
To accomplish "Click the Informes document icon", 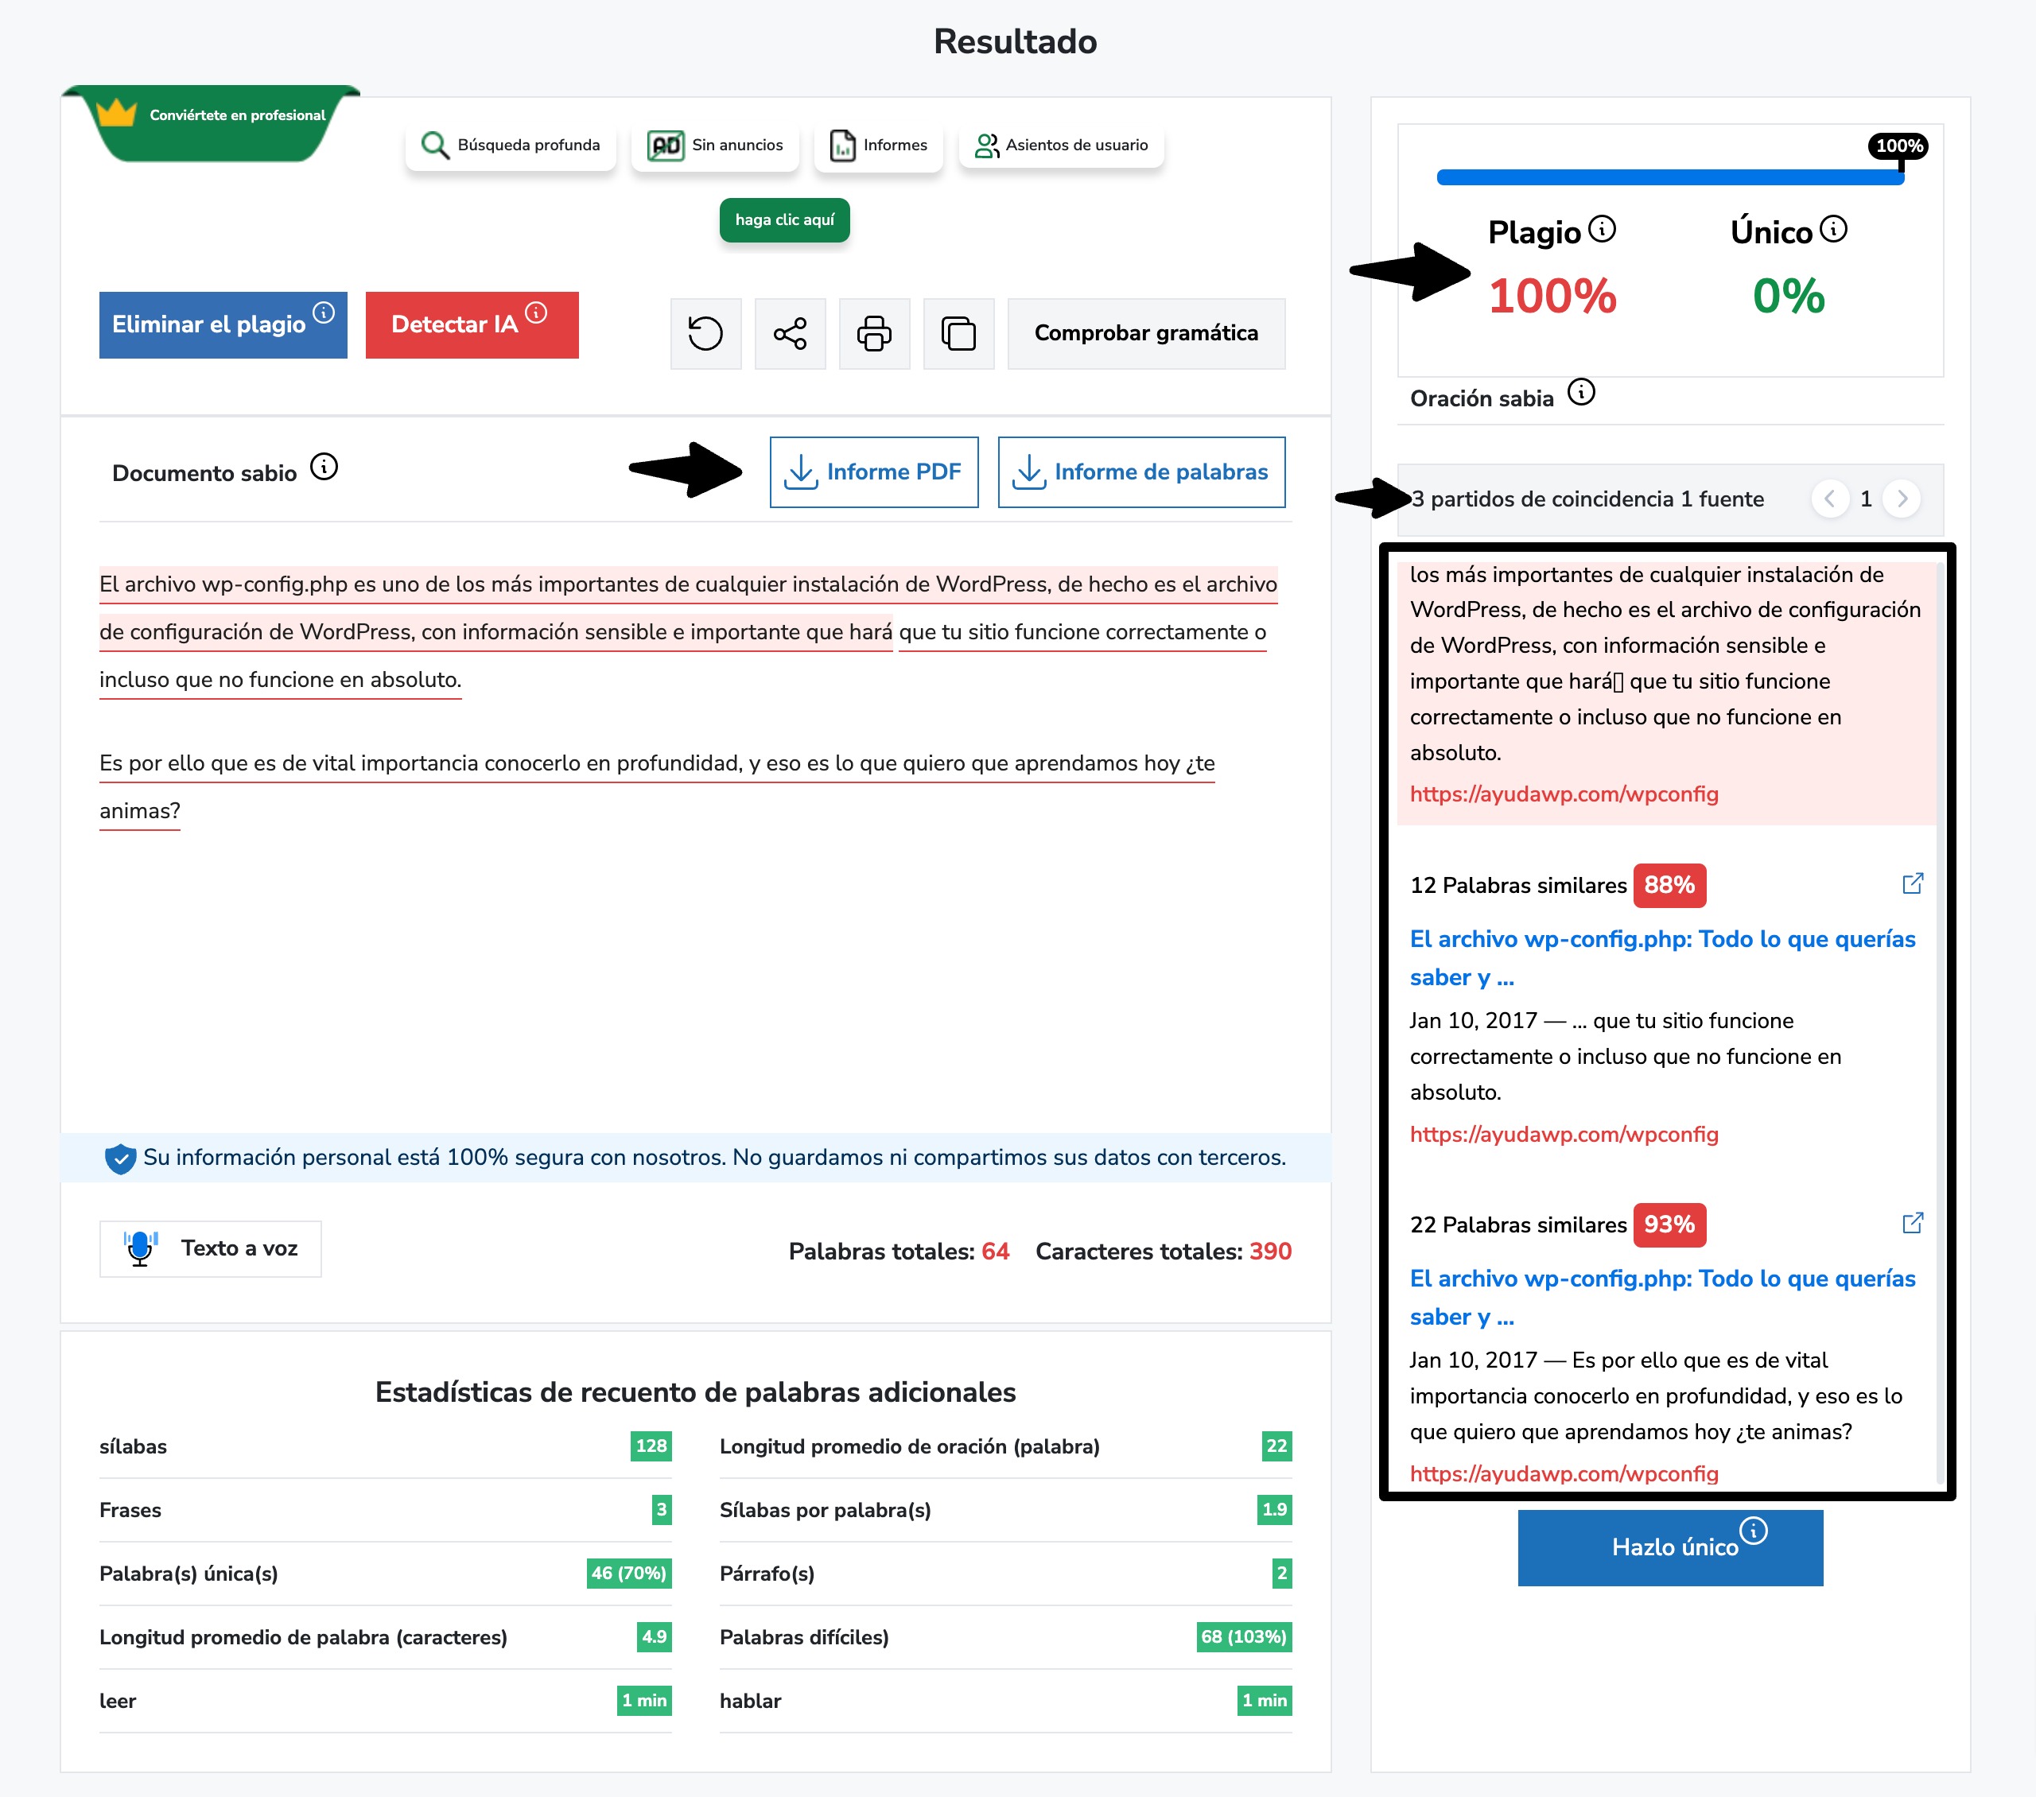I will coord(843,146).
